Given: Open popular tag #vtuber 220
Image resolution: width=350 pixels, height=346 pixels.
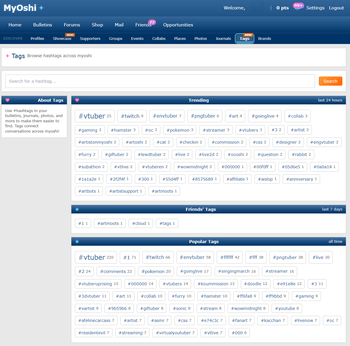Looking at the screenshot, I should click(96, 257).
